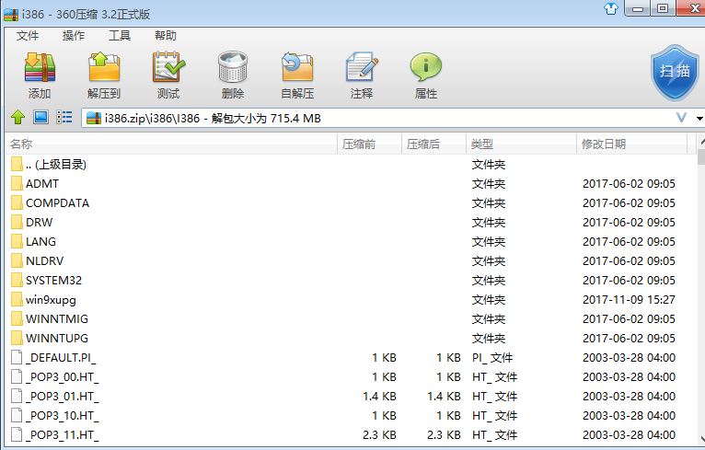Select the _DEFAULT.PI_ file
The width and height of the screenshot is (705, 450).
(351, 357)
